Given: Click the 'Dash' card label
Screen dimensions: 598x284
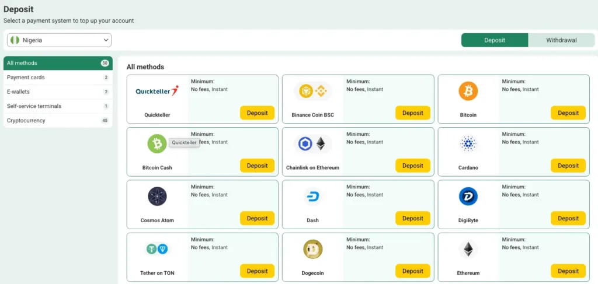Looking at the screenshot, I should (x=312, y=220).
